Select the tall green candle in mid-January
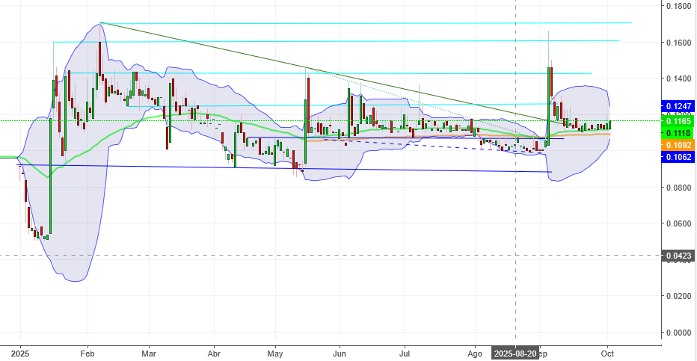The width and height of the screenshot is (697, 361). (50, 176)
